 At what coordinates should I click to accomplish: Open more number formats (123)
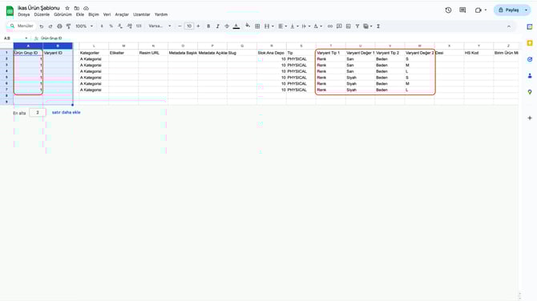point(139,26)
